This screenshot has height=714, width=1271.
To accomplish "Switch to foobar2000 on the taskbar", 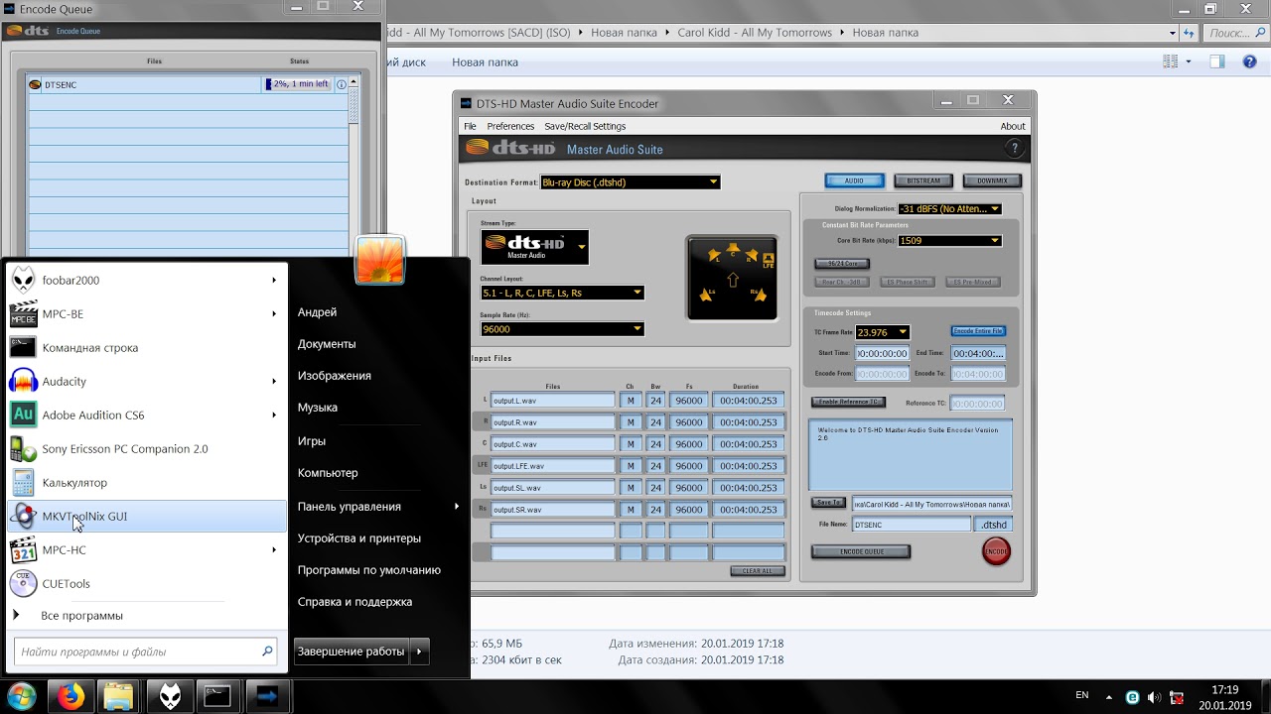I will 170,696.
